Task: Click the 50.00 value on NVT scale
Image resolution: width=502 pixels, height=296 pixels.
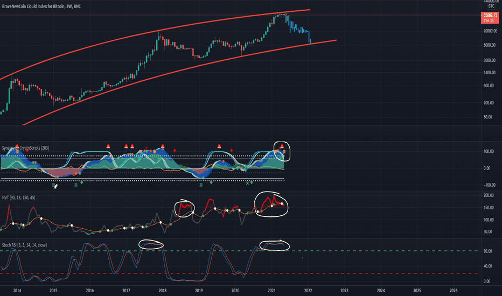Action: pos(488,231)
